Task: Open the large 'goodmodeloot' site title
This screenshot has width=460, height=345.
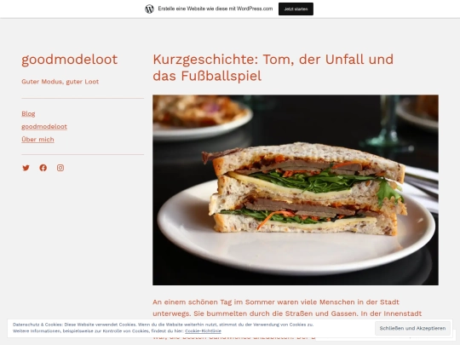Action: 70,60
